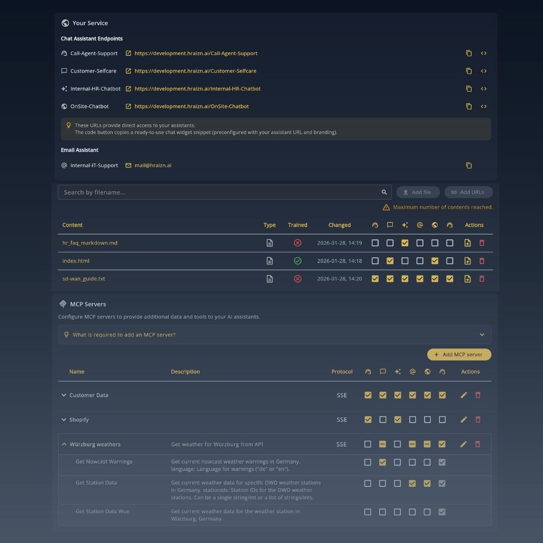Edit the Customer Data MCP server
Viewport: 543px width, 543px height.
[464, 395]
